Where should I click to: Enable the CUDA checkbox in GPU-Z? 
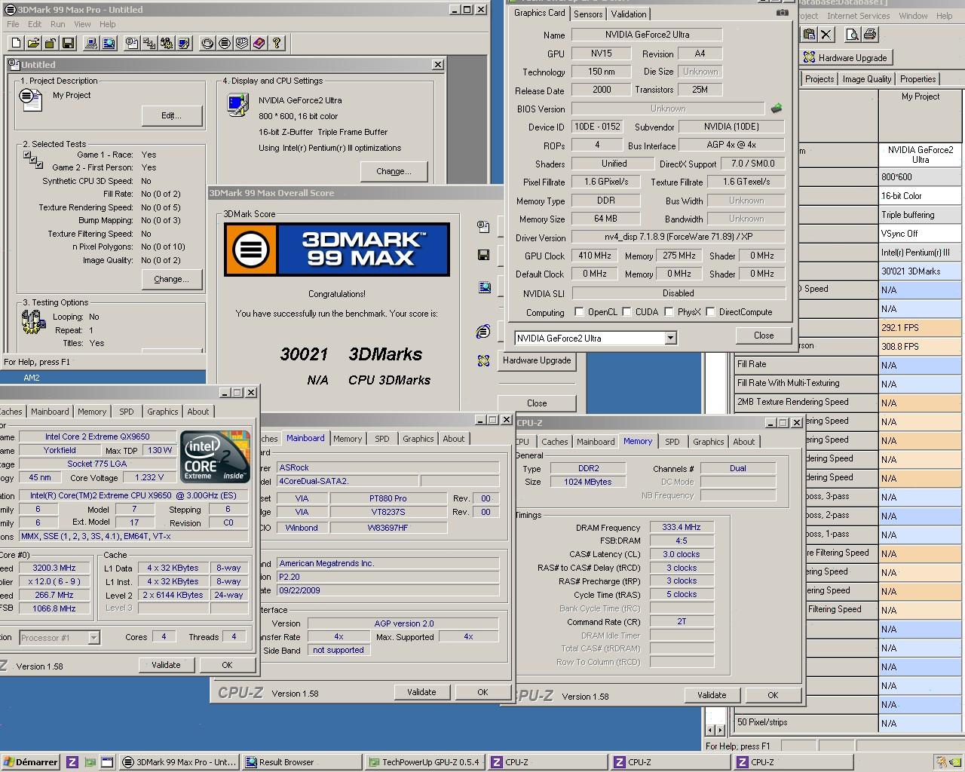(626, 311)
